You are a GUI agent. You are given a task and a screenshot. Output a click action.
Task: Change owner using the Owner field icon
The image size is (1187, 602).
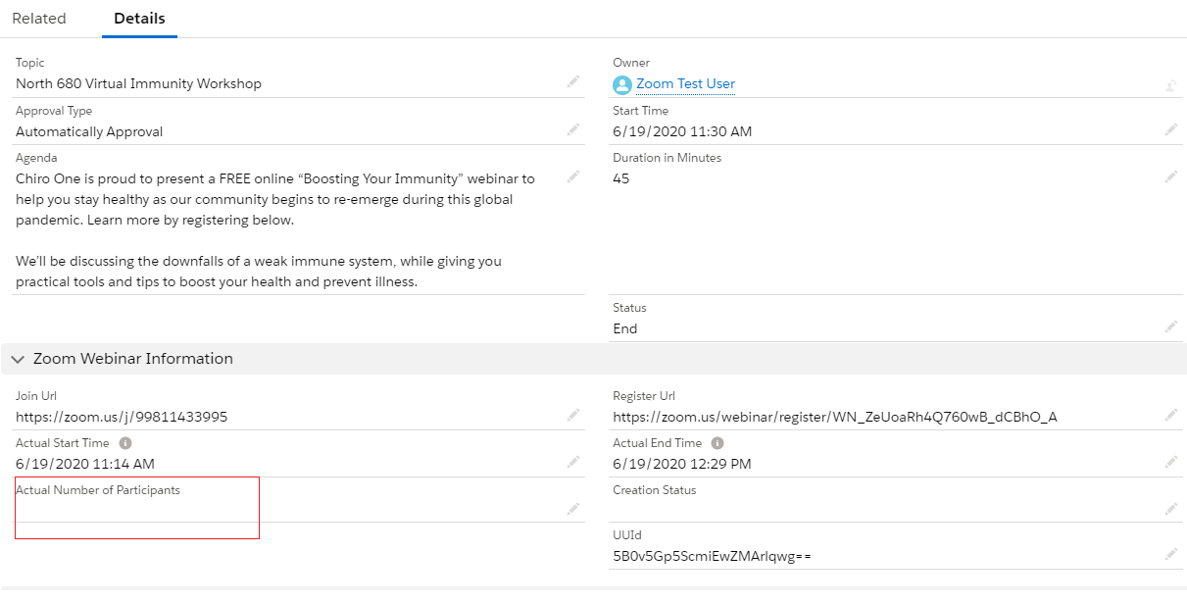tap(1170, 85)
